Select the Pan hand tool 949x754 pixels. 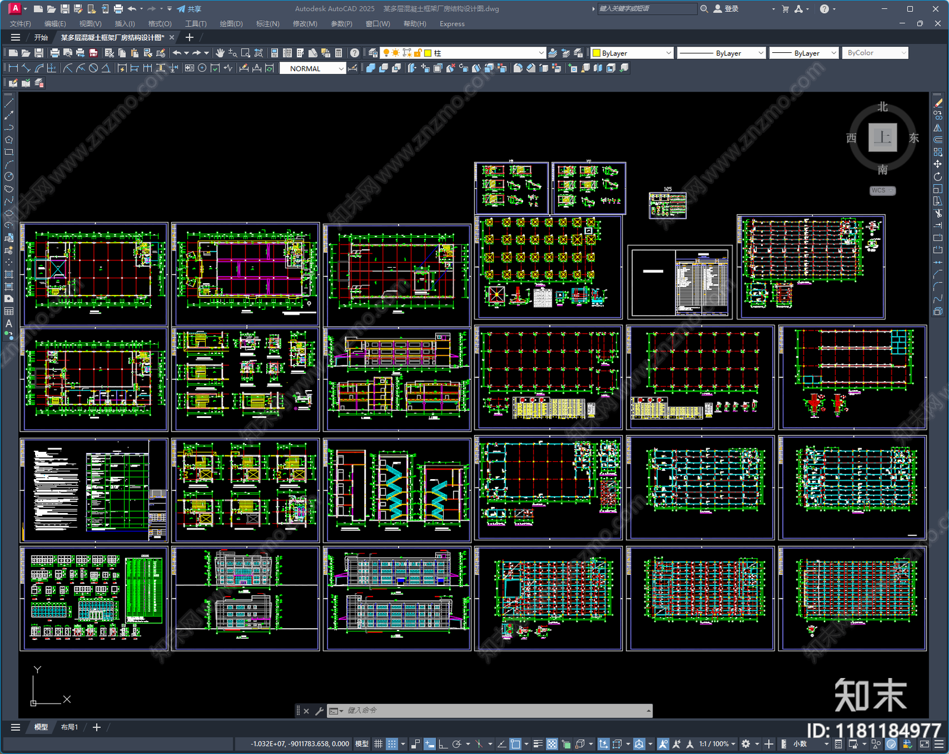[220, 53]
